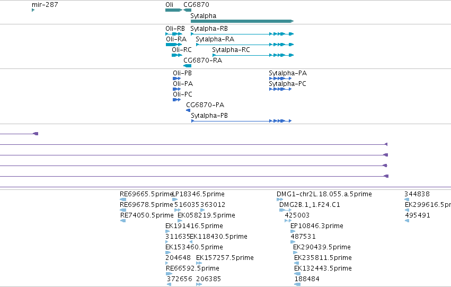Select the 188484 feature label
The image size is (451, 287).
point(307,279)
